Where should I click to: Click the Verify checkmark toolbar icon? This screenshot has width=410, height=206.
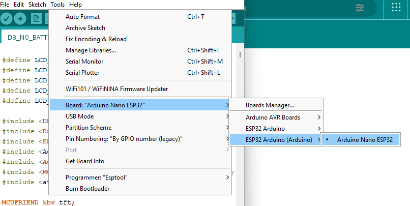(x=6, y=18)
